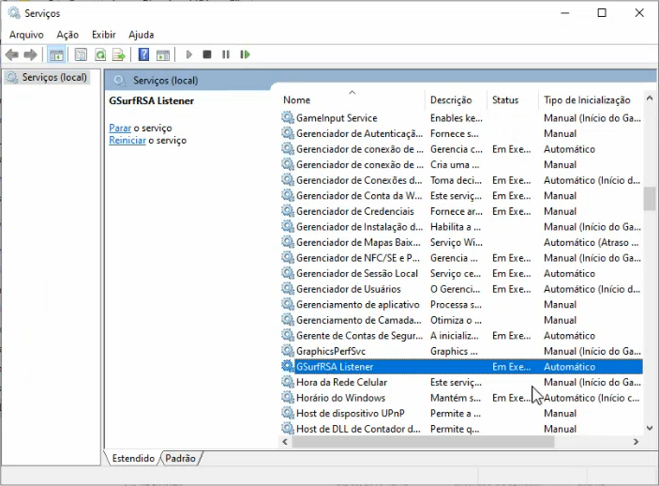Image resolution: width=659 pixels, height=486 pixels.
Task: Open the Ajuda menu
Action: pos(142,35)
